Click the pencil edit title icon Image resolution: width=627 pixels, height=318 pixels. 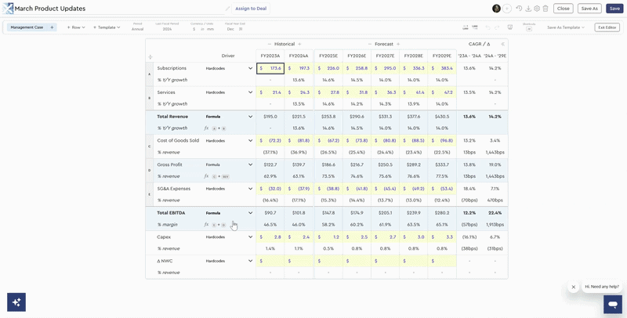(227, 9)
